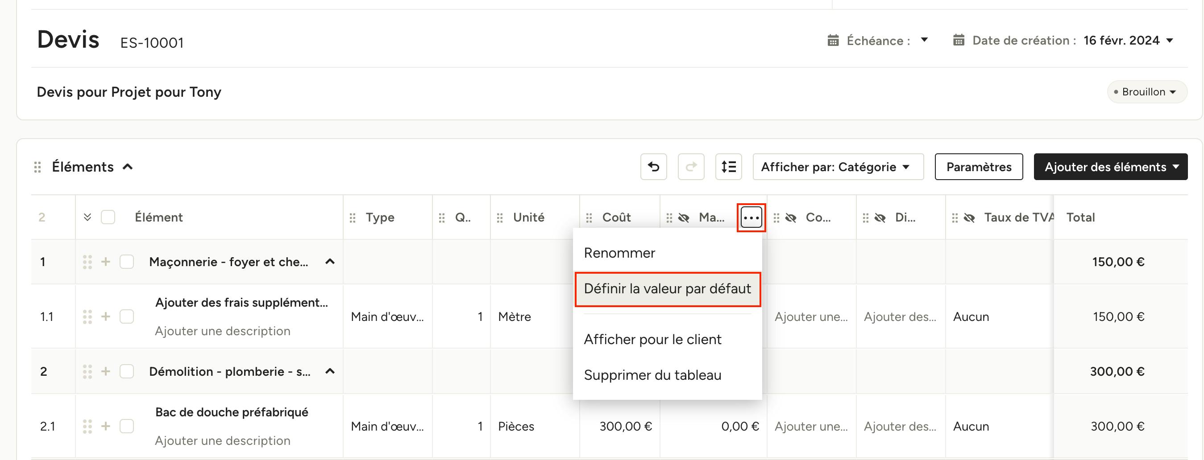This screenshot has height=460, width=1204.
Task: Open Afficher par: Catégorie dropdown
Action: [x=838, y=167]
